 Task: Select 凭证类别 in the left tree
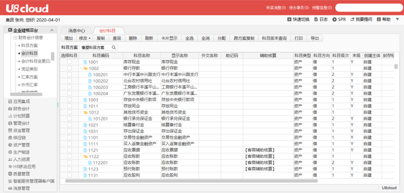29,69
